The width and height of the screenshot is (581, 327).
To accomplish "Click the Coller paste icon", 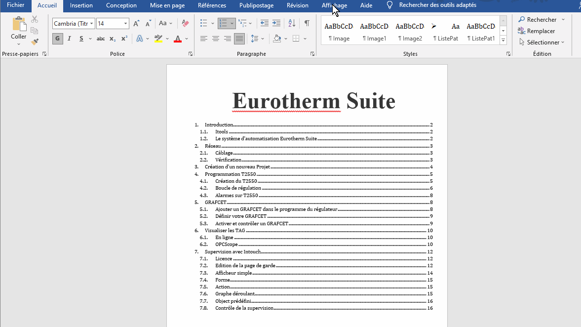I will coord(19,24).
